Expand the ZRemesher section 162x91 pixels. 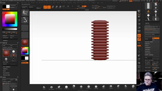[148, 53]
